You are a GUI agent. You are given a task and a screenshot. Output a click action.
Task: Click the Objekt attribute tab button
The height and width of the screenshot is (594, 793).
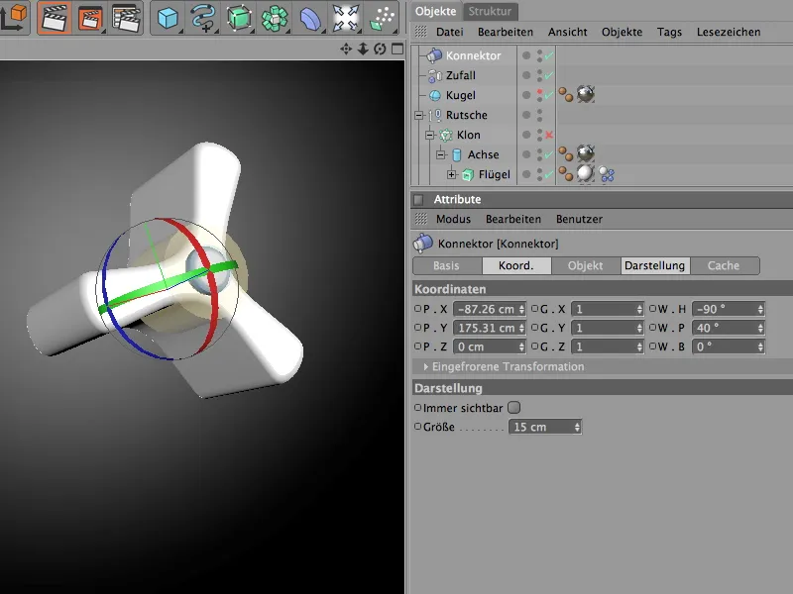[585, 265]
